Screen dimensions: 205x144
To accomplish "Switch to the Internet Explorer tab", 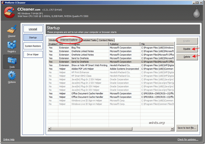I will pyautogui.click(x=69, y=40).
